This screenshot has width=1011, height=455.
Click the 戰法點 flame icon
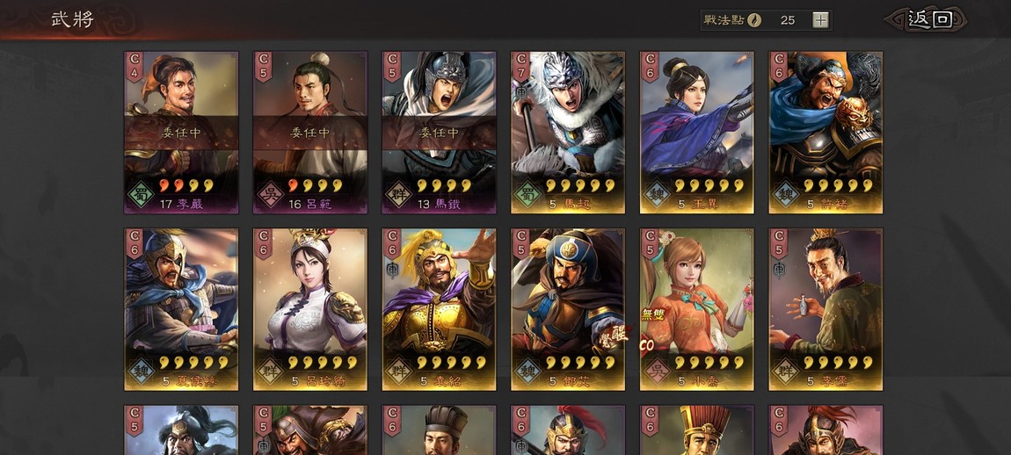coord(754,20)
